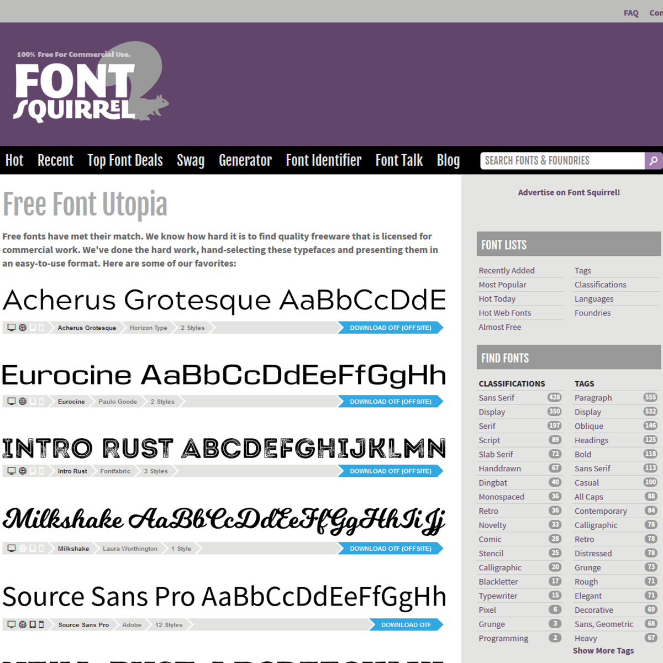Screen dimensions: 663x663
Task: Download Source Sans Pro OTF
Action: click(406, 625)
